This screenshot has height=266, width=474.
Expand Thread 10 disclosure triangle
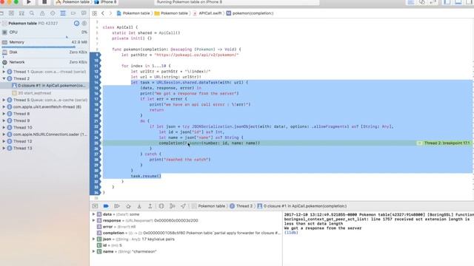[x=4, y=128]
